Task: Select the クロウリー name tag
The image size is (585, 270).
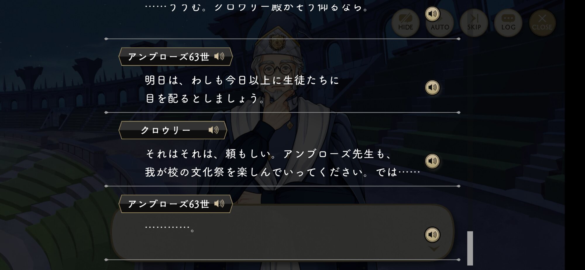Action: (173, 130)
